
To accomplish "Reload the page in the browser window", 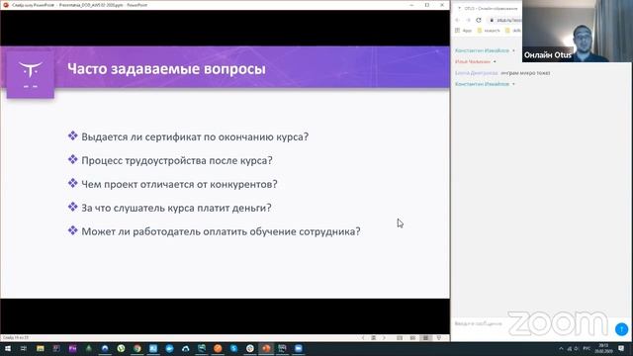I will coord(479,20).
